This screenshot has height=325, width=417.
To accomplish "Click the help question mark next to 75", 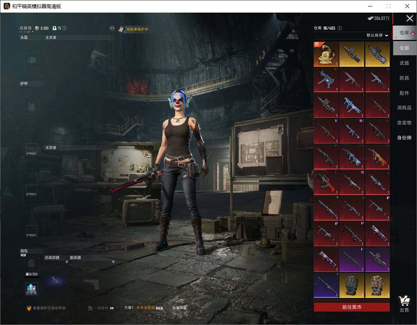I will 65,28.
